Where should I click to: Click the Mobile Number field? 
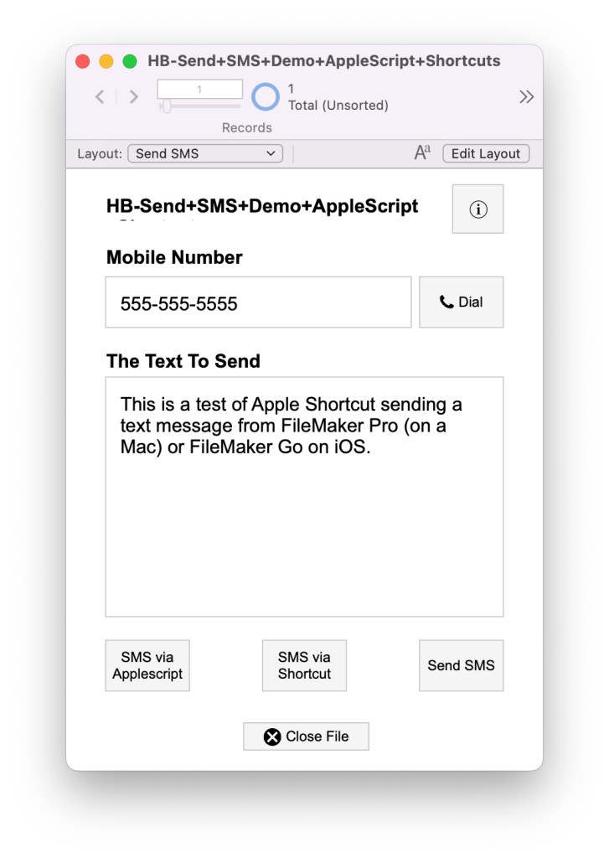coord(258,302)
